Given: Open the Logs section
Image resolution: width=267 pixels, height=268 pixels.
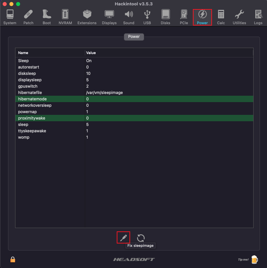Looking at the screenshot, I should tap(258, 17).
